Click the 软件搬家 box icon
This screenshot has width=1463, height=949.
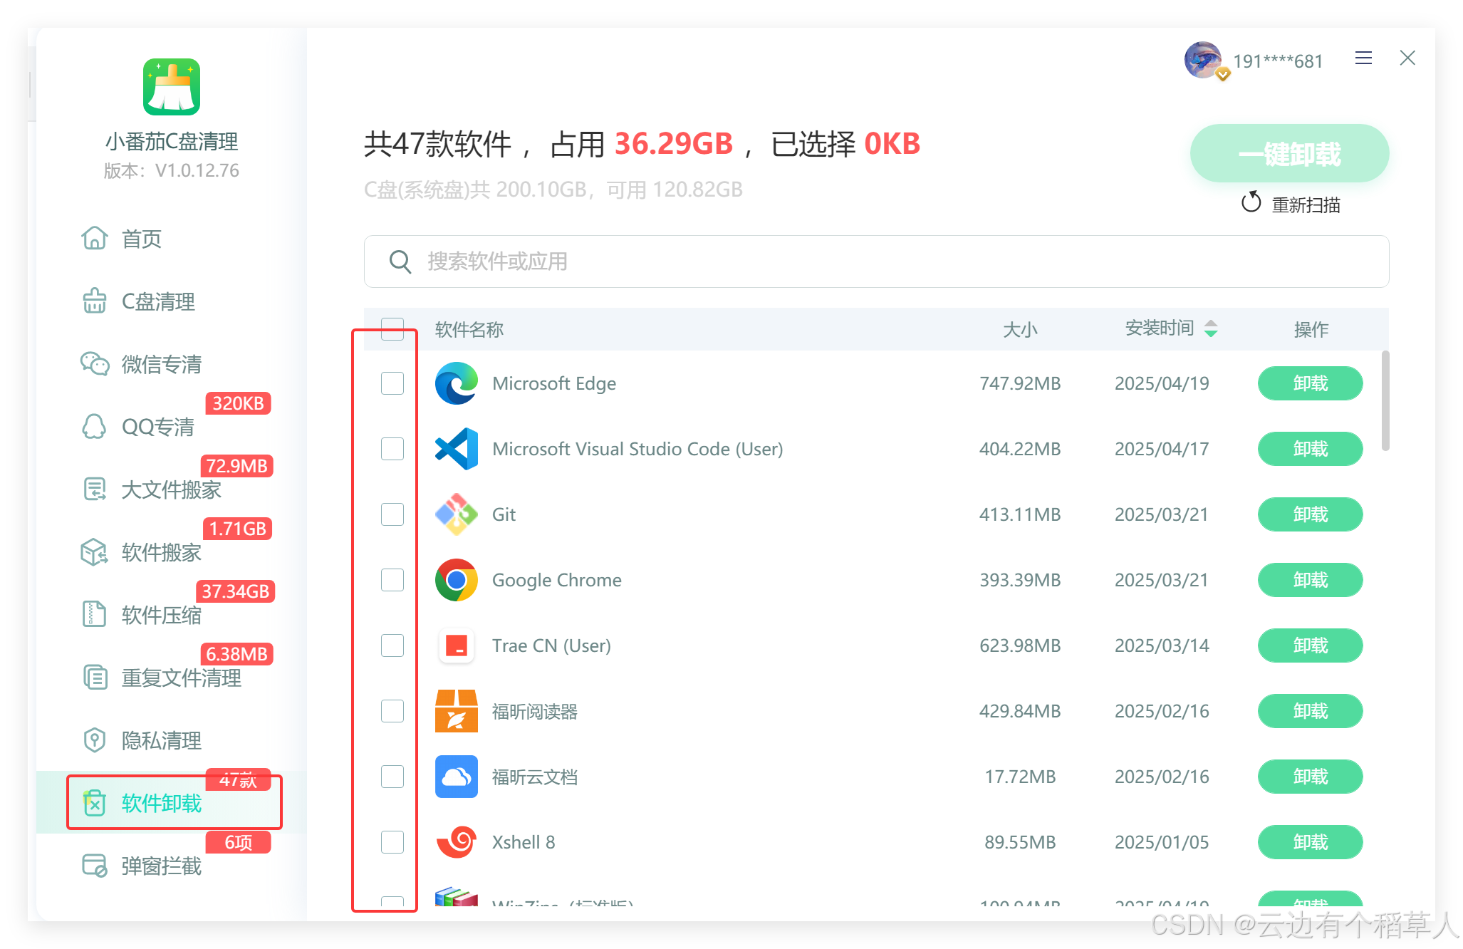[x=94, y=552]
